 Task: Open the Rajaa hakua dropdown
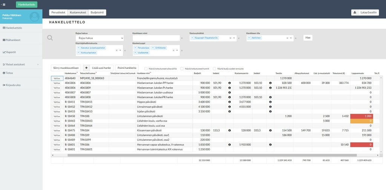coord(100,38)
